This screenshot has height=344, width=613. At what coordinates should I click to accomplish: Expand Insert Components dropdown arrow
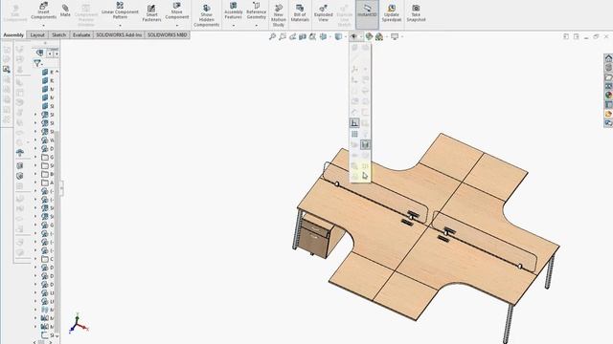coord(43,26)
